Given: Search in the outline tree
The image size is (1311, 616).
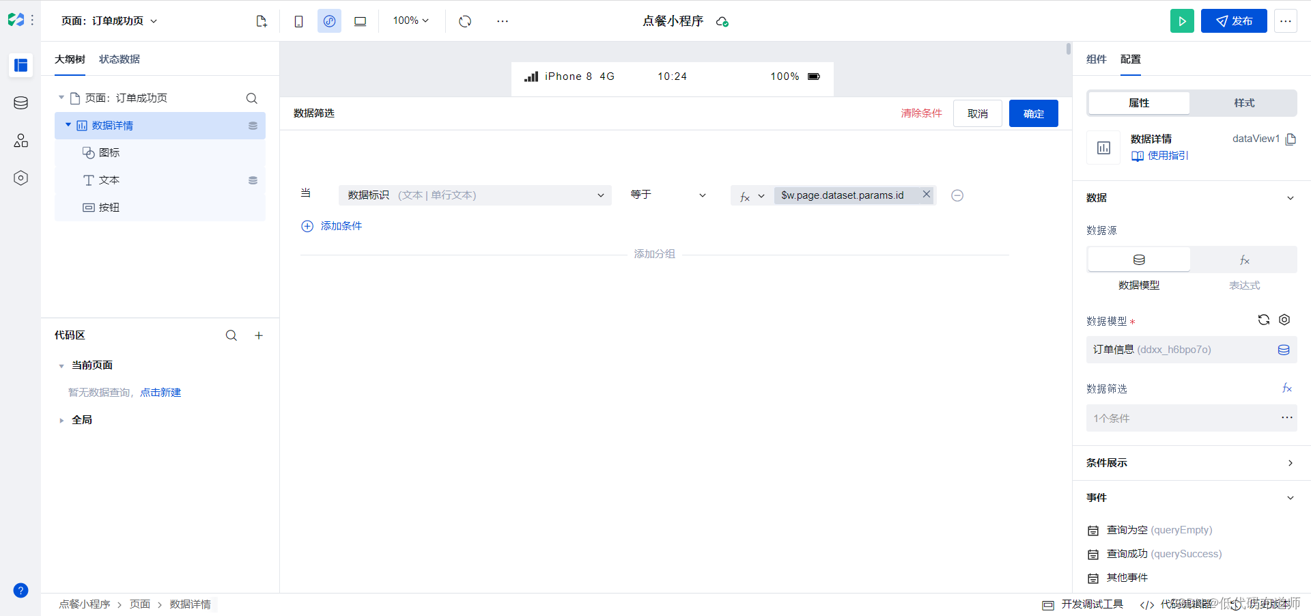Looking at the screenshot, I should point(252,98).
